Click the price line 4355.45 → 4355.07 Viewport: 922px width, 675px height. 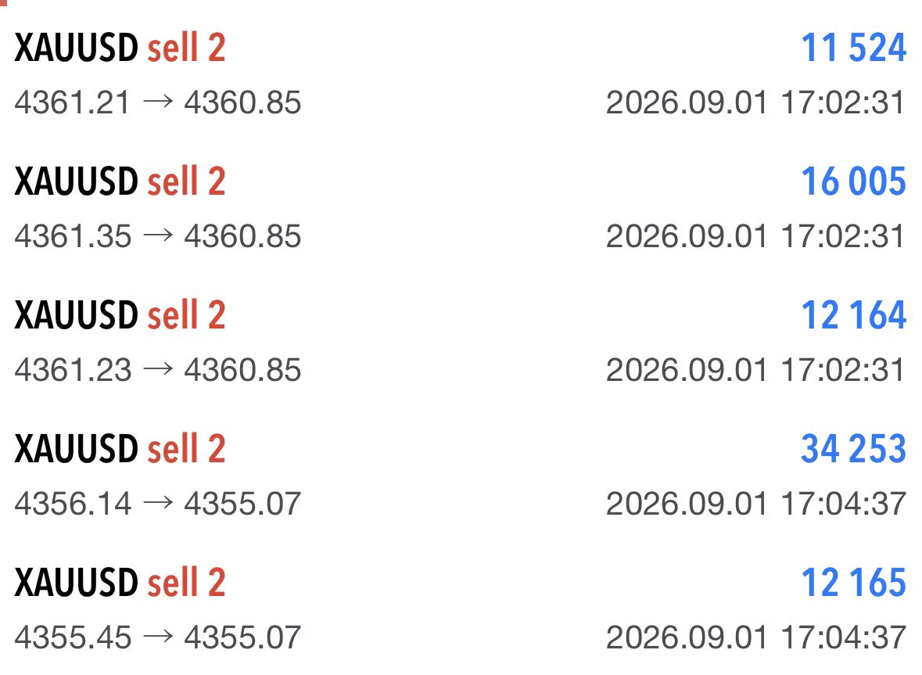[158, 637]
